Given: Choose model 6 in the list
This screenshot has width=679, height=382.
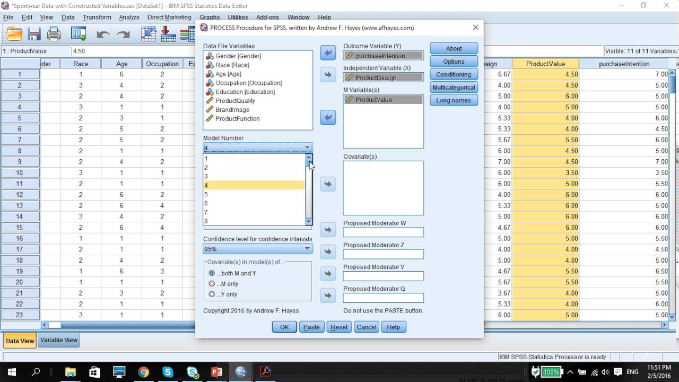Looking at the screenshot, I should 254,203.
